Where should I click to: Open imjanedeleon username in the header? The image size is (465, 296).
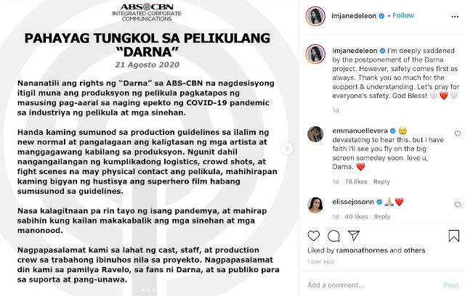pyautogui.click(x=354, y=16)
